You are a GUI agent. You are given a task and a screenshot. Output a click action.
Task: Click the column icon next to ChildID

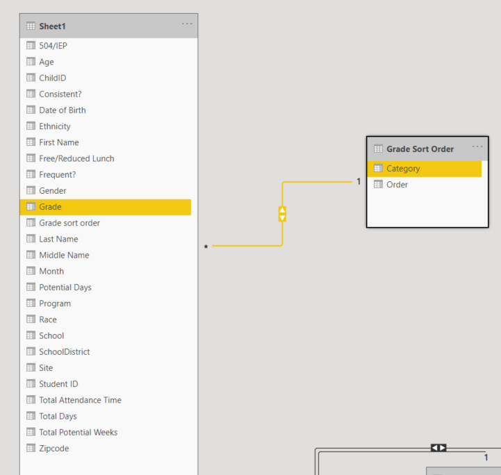click(x=31, y=78)
